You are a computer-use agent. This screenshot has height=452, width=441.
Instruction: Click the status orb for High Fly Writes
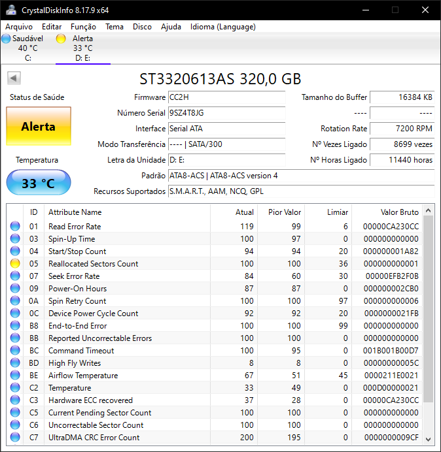click(x=15, y=363)
